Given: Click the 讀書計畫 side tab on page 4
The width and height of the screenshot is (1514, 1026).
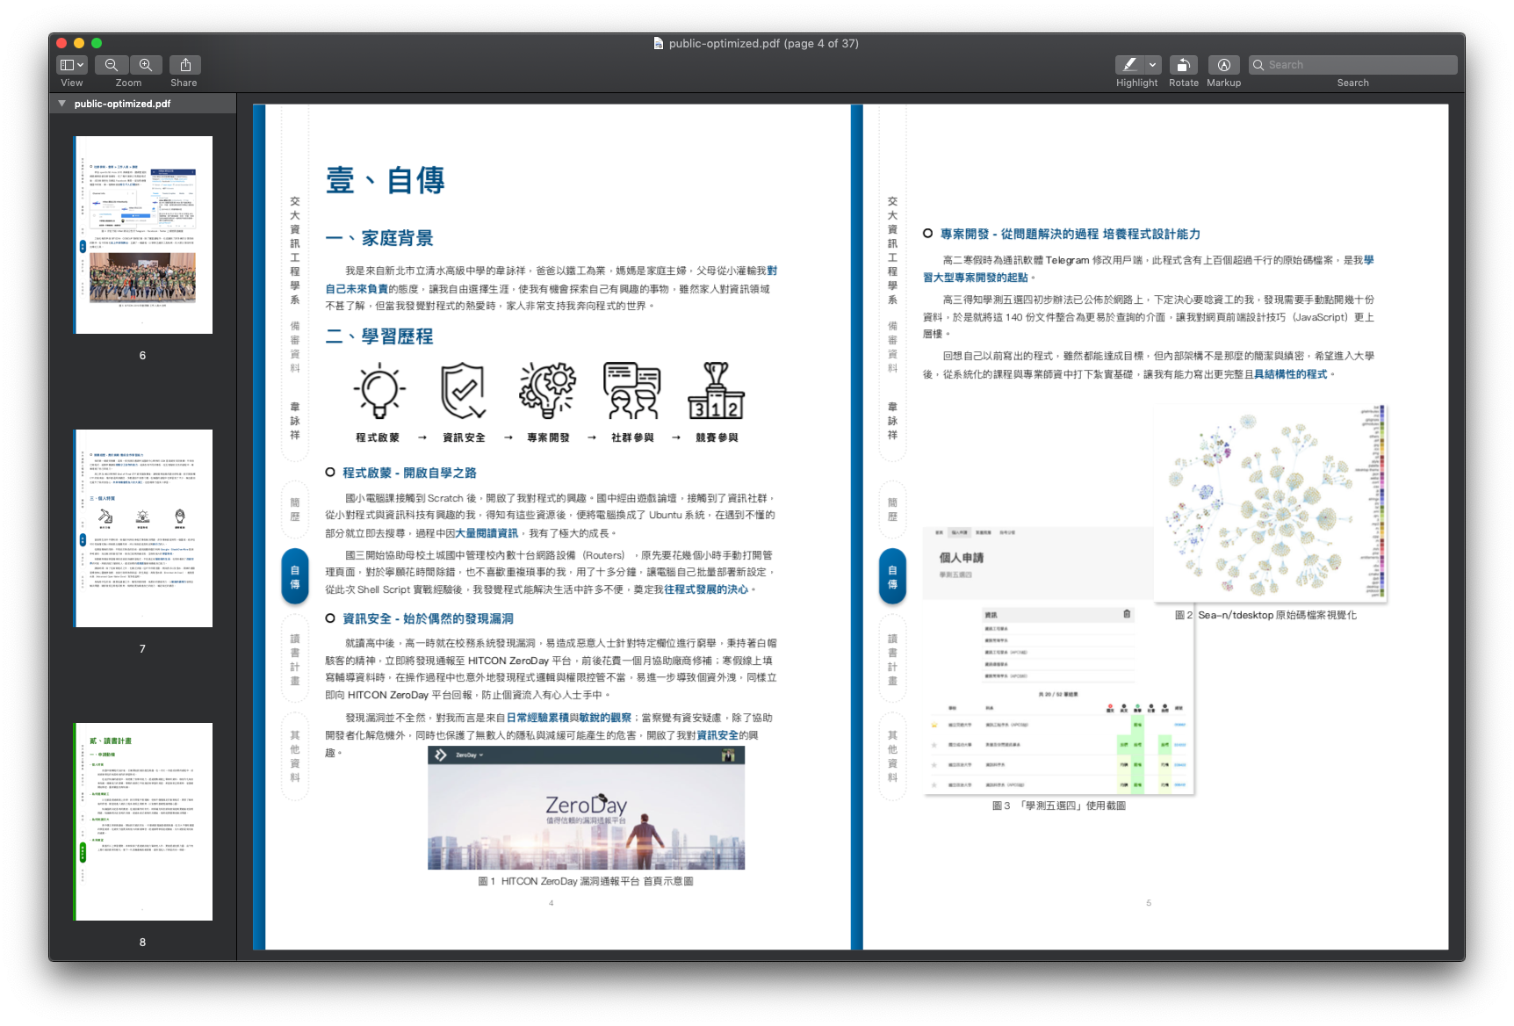Looking at the screenshot, I should point(295,659).
